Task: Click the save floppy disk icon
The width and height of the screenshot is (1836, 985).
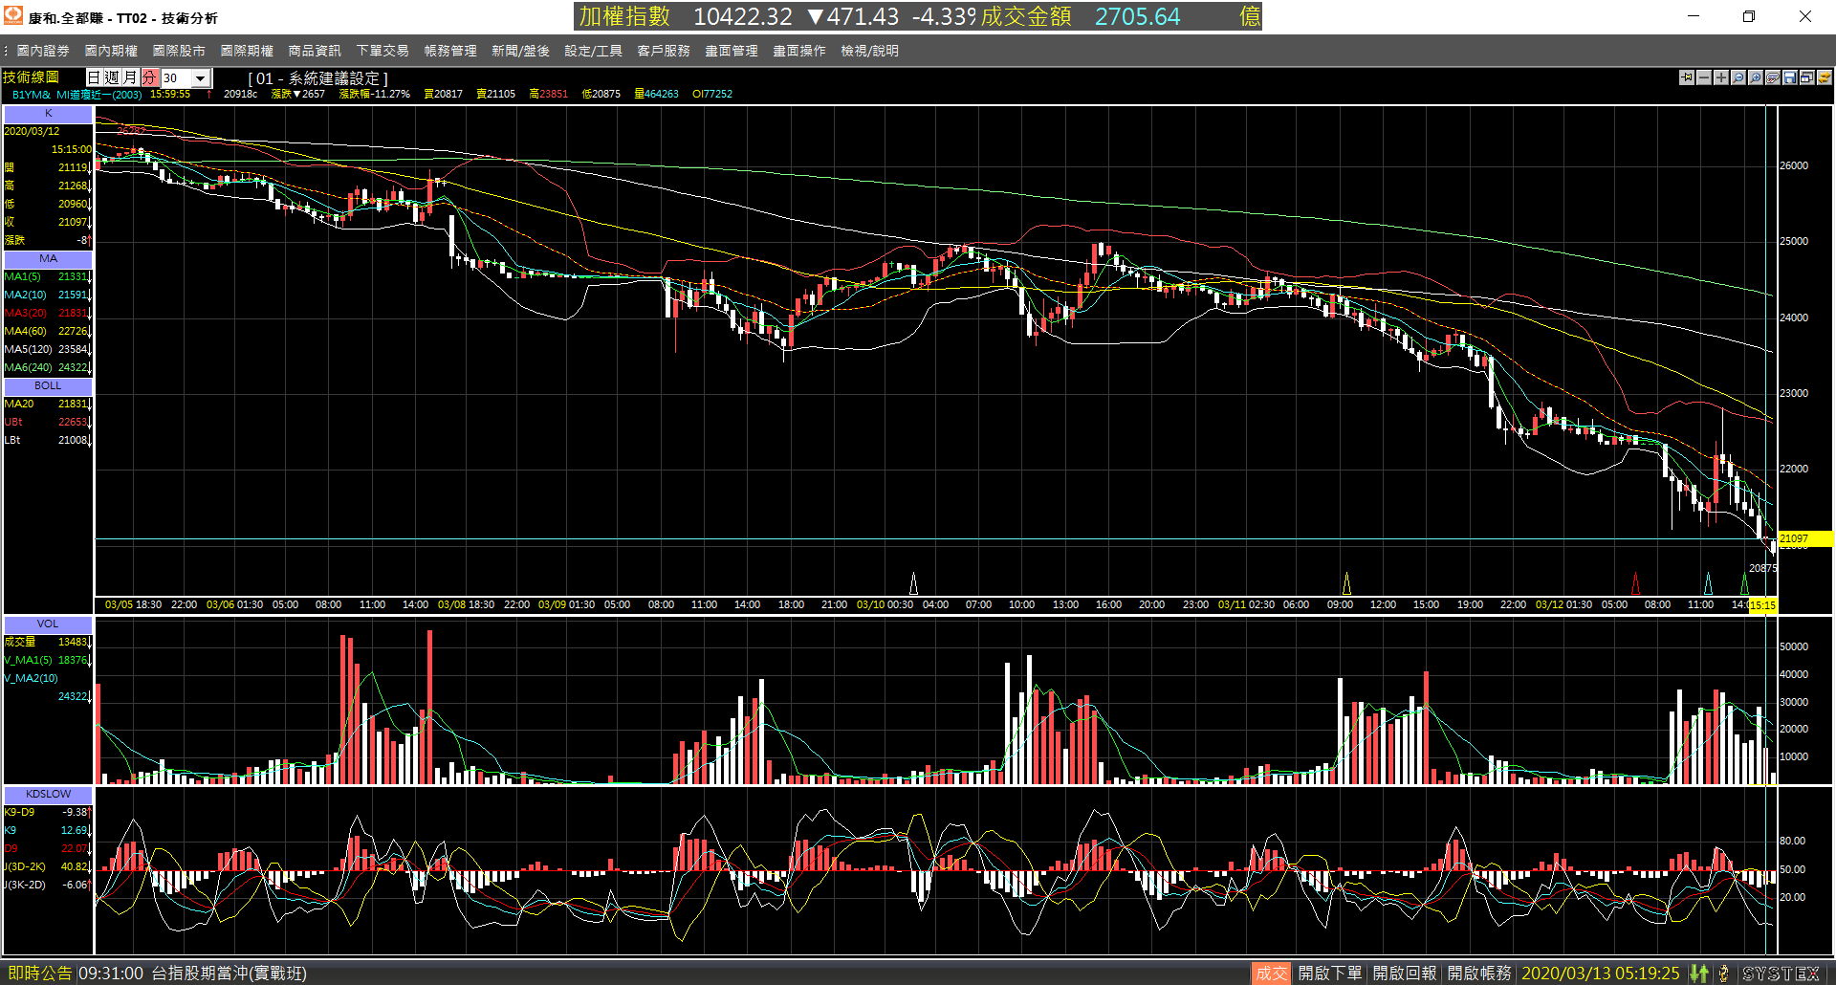Action: click(x=1790, y=77)
